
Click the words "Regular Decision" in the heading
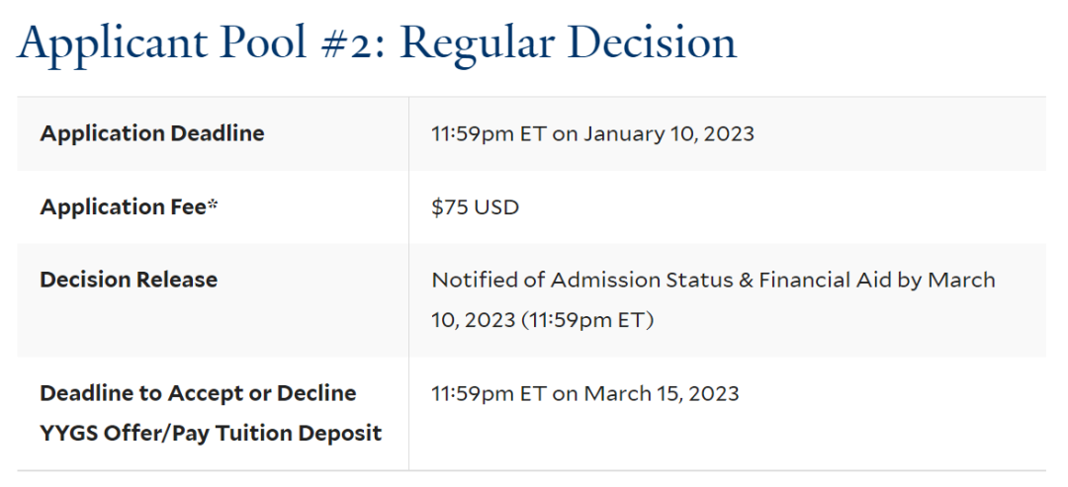(x=569, y=43)
